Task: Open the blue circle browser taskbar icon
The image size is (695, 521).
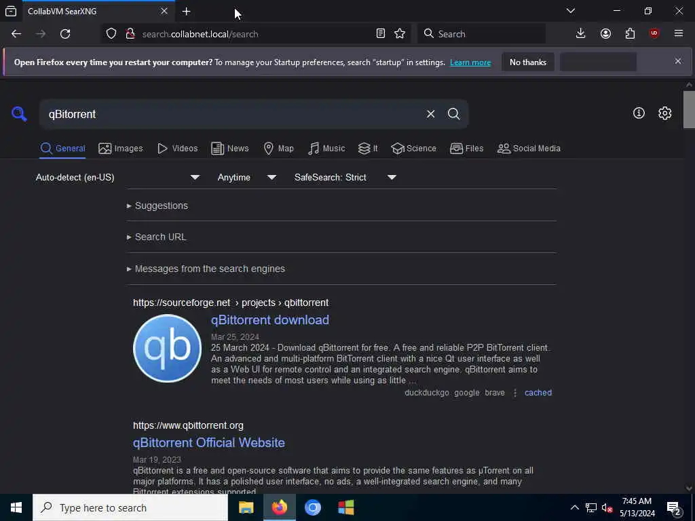Action: pyautogui.click(x=312, y=507)
